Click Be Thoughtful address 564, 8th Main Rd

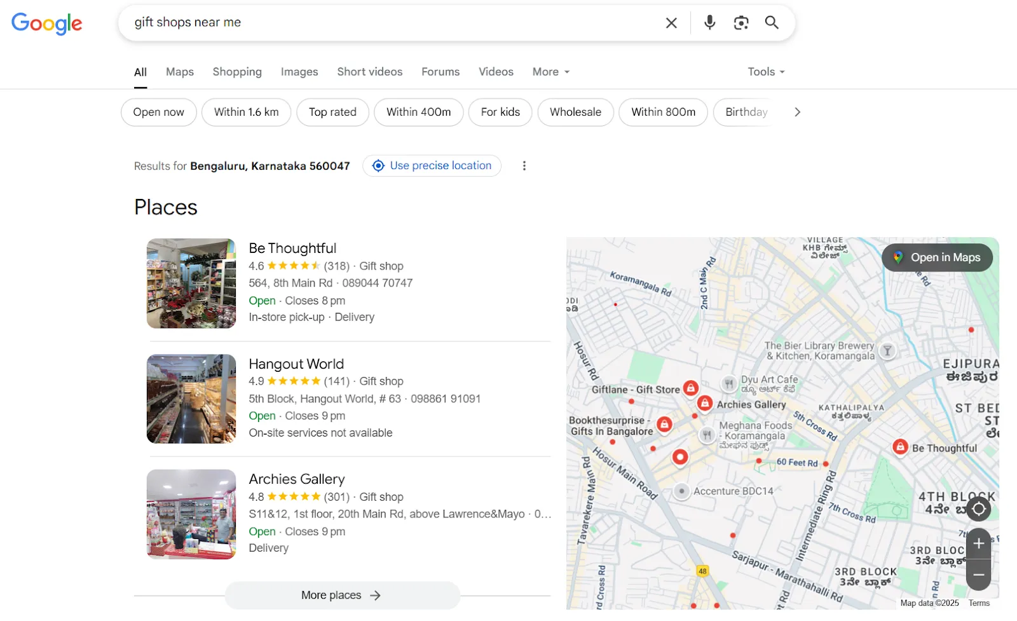[x=290, y=283]
